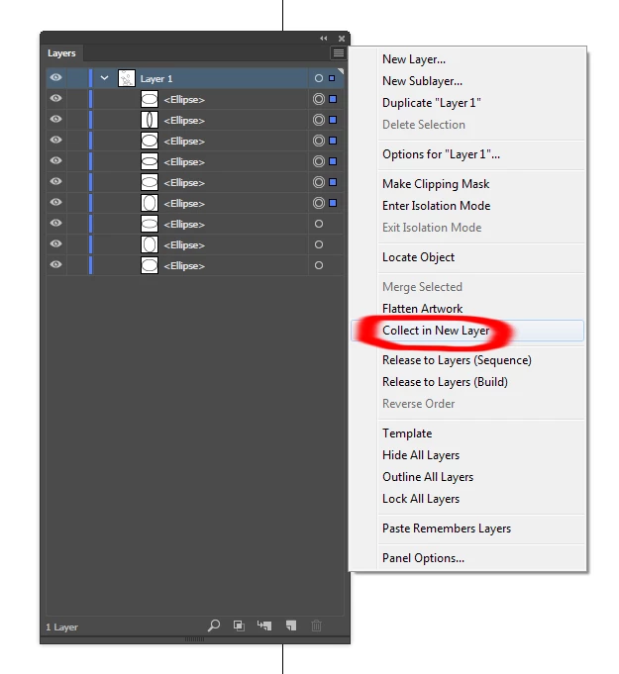The width and height of the screenshot is (619, 674).
Task: Open Options for "Layer 1"...
Action: click(x=441, y=154)
